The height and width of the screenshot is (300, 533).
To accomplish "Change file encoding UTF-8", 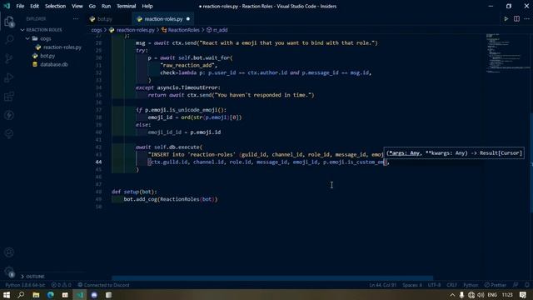I will pos(434,285).
